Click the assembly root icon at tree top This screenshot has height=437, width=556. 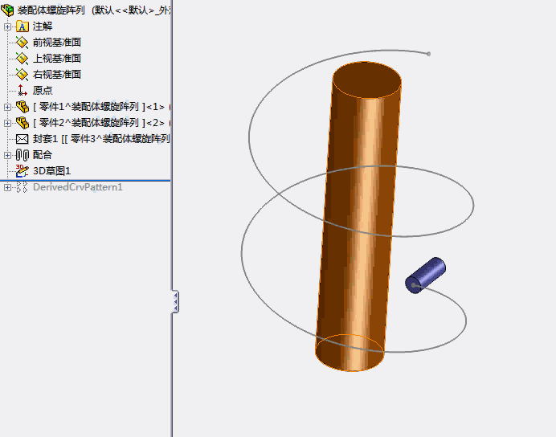7,10
